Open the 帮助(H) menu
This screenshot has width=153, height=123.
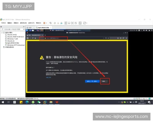[x=39, y=23]
